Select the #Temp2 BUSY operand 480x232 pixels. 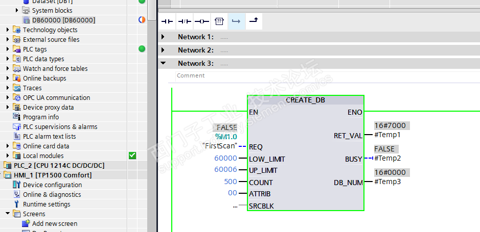pos(387,158)
